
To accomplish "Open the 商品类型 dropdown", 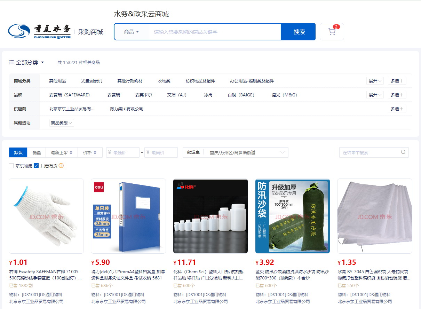I will point(62,123).
